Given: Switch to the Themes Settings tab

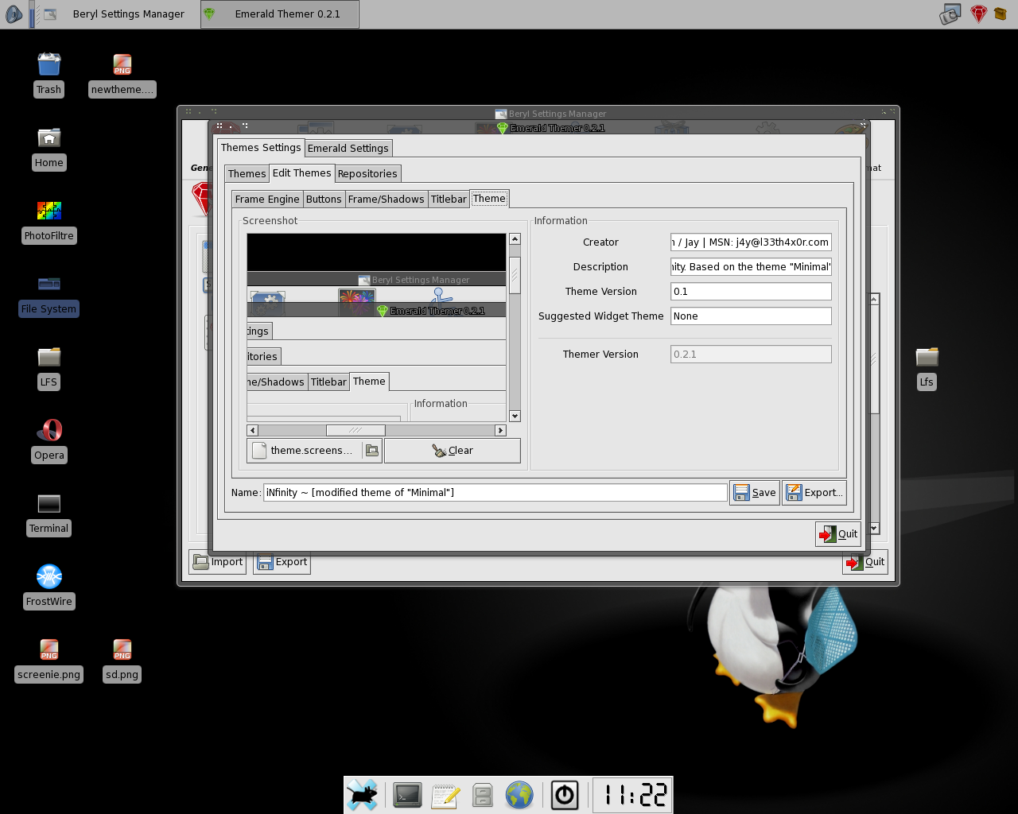Looking at the screenshot, I should tap(261, 148).
